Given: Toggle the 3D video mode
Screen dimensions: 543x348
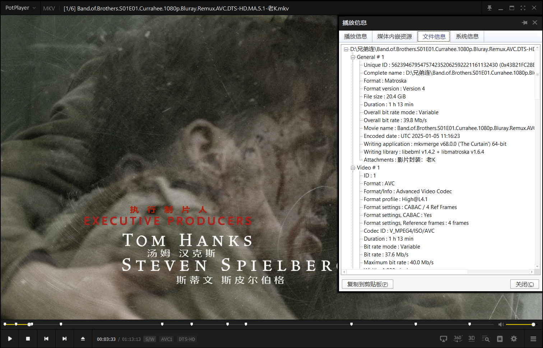Looking at the screenshot, I should point(472,339).
